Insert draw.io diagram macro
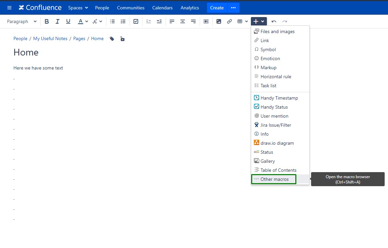The width and height of the screenshot is (388, 248). 280,143
